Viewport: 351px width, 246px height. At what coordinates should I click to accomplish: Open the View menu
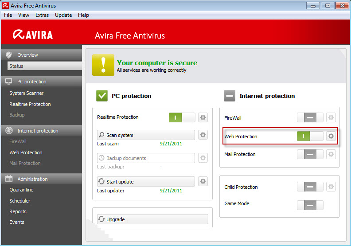(23, 15)
